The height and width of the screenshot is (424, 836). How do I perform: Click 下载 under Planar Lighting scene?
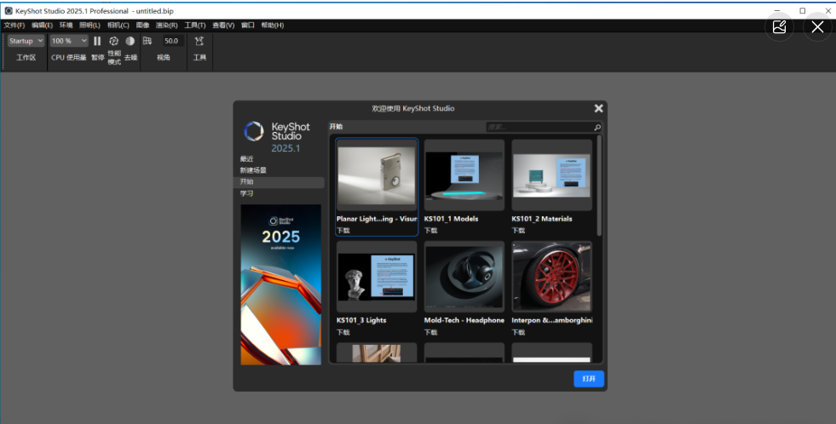point(343,231)
